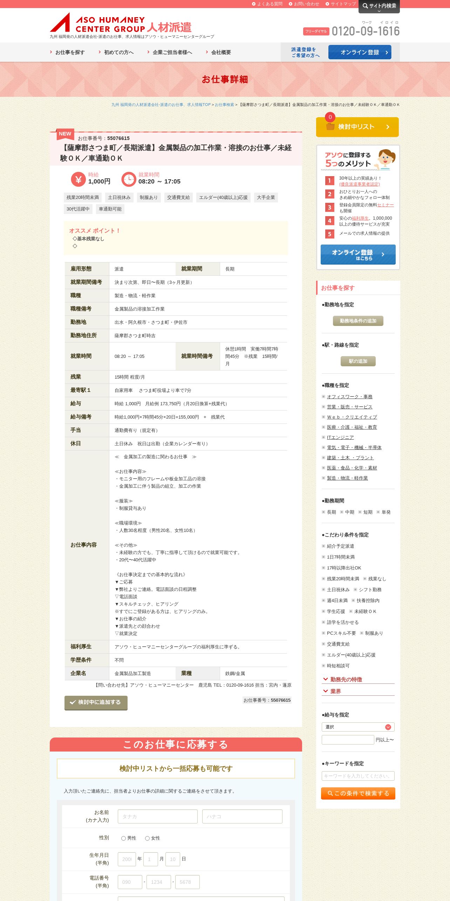Open お仕事検索 breadcrumb link
The height and width of the screenshot is (901, 450).
point(224,105)
